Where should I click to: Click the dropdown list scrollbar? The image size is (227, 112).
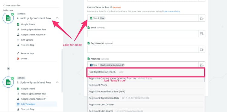(x=204, y=79)
